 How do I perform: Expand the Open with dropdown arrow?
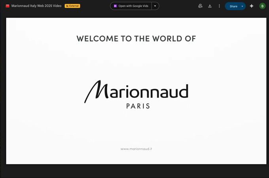coord(155,6)
